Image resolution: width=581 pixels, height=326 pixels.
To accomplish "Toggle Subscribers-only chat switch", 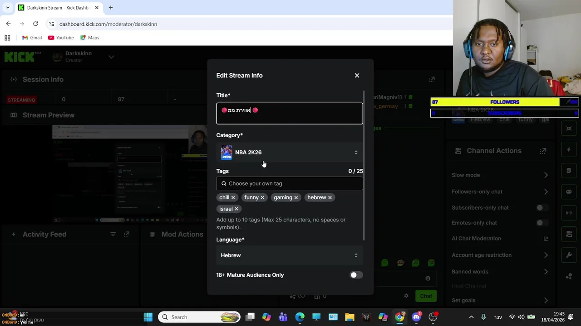I will (542, 208).
